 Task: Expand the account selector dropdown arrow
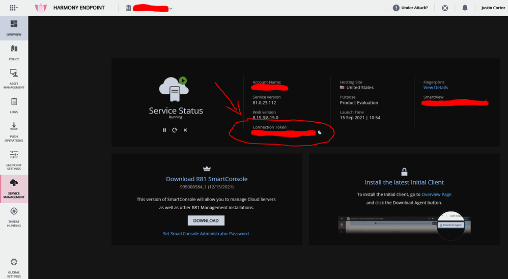171,9
